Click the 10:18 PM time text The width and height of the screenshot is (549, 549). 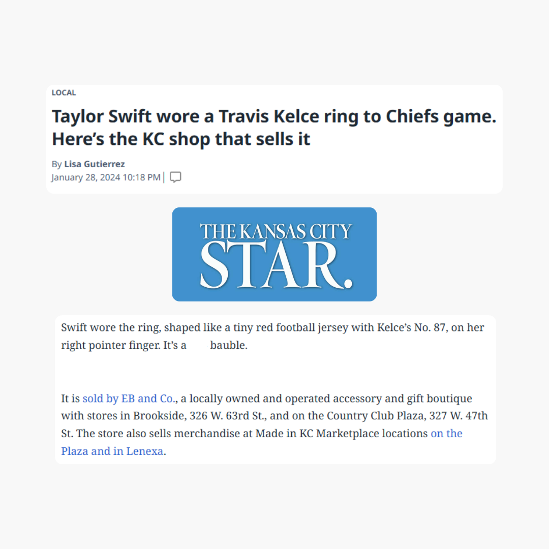[x=141, y=177]
